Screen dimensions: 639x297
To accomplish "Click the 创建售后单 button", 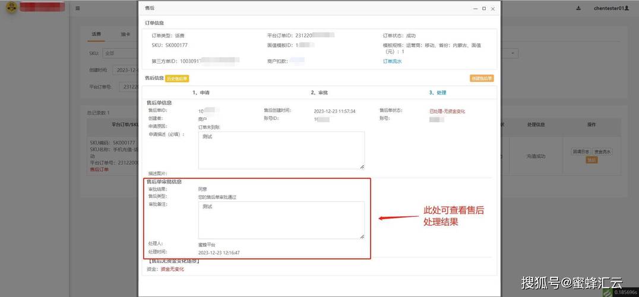I will click(482, 78).
